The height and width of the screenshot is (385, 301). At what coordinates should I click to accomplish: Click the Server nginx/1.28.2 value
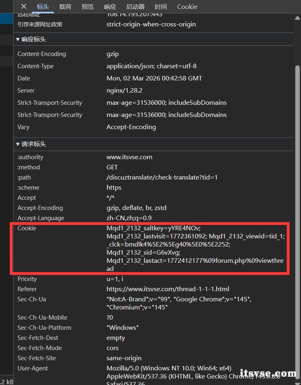click(124, 91)
